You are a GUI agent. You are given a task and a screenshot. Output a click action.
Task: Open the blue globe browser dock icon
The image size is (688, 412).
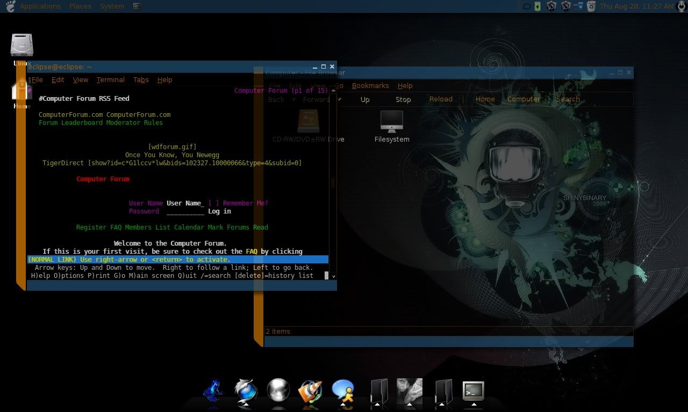click(x=246, y=391)
